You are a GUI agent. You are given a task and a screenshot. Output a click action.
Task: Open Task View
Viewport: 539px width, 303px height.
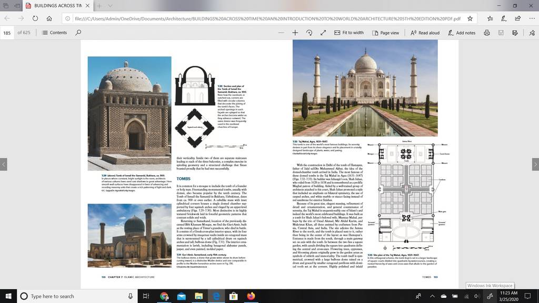pos(146,296)
